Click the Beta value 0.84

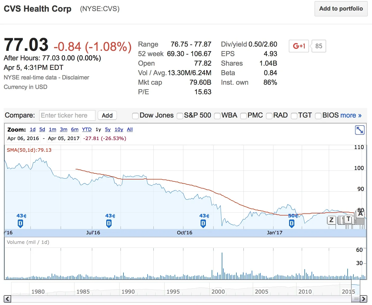[271, 73]
